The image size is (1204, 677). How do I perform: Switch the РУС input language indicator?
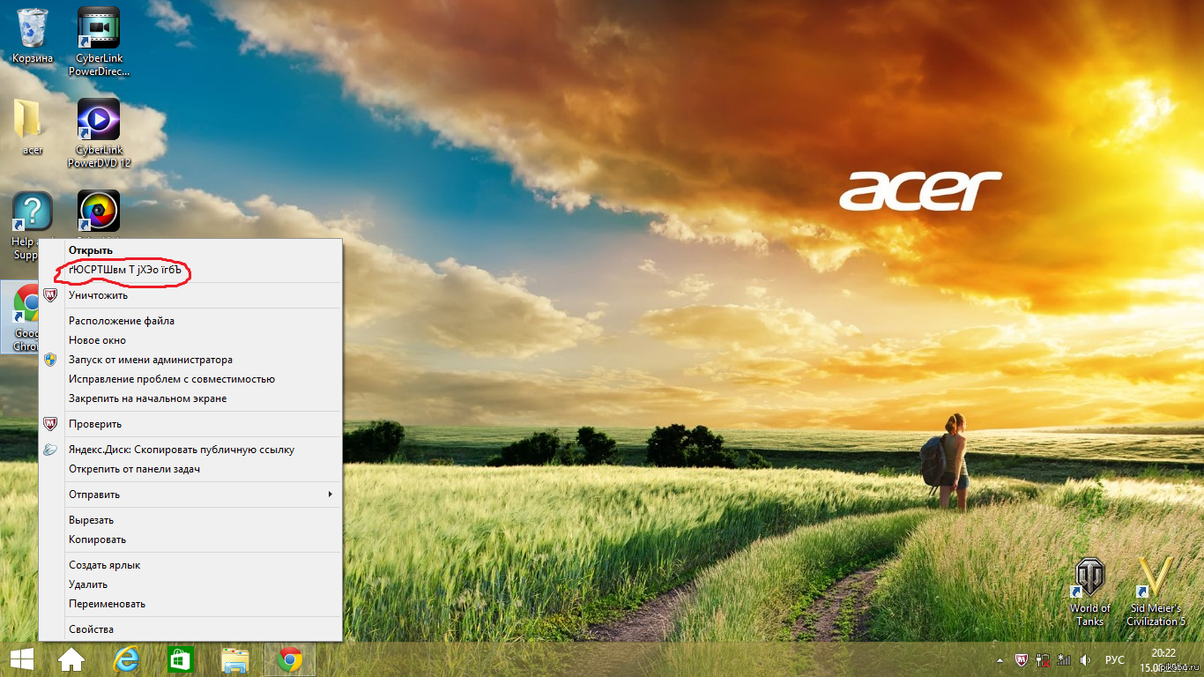coord(1114,659)
